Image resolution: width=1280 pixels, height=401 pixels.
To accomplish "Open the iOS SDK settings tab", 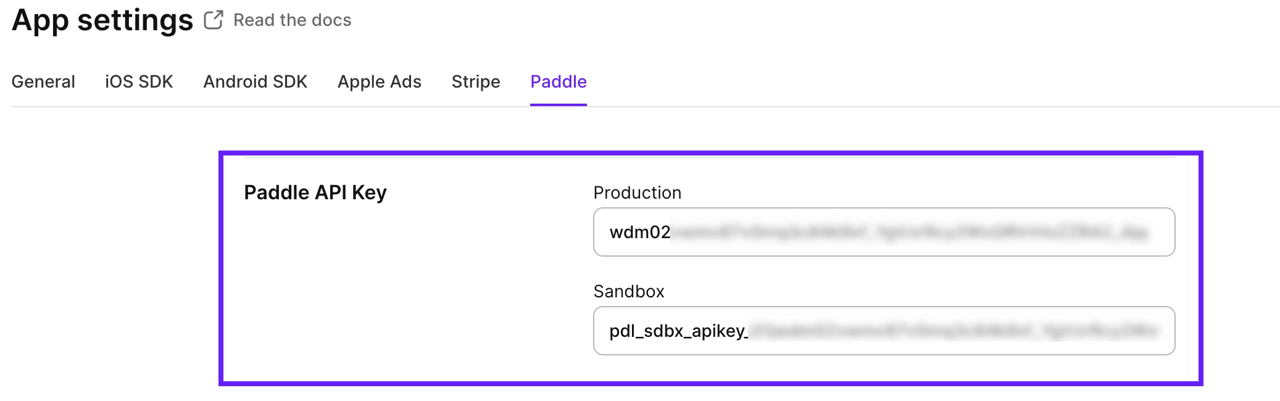I will click(x=138, y=81).
